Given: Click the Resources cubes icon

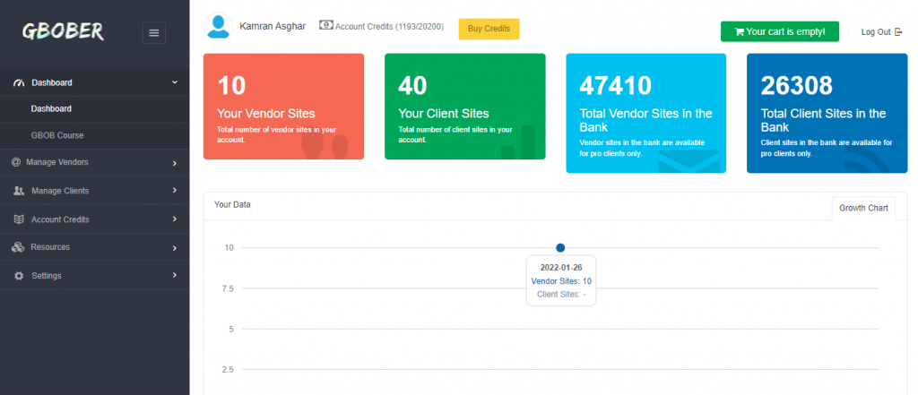Looking at the screenshot, I should 18,247.
